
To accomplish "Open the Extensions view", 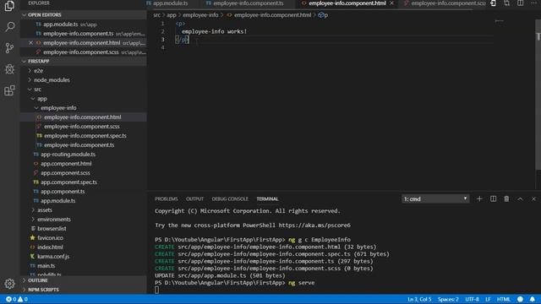I will 9,90.
